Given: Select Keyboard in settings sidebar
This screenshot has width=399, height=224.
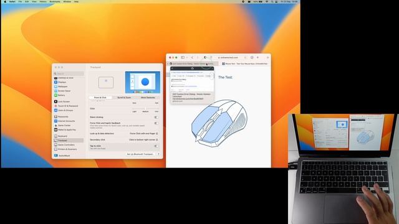Looking at the screenshot, I should [62, 136].
